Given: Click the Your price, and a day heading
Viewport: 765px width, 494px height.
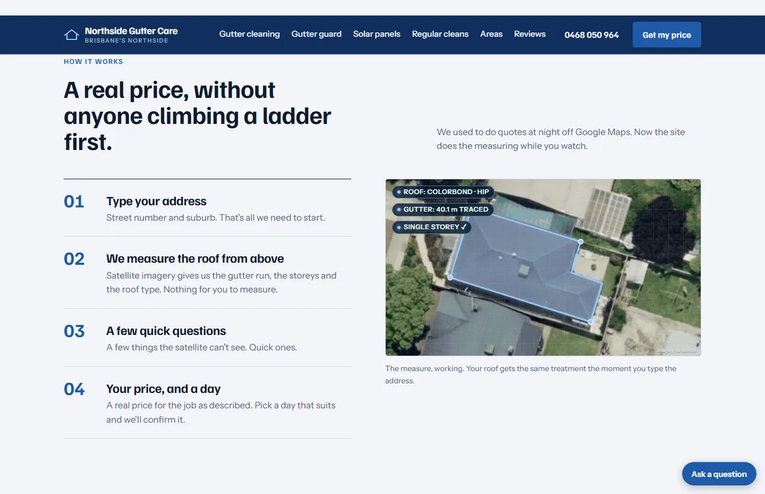Looking at the screenshot, I should [x=163, y=389].
